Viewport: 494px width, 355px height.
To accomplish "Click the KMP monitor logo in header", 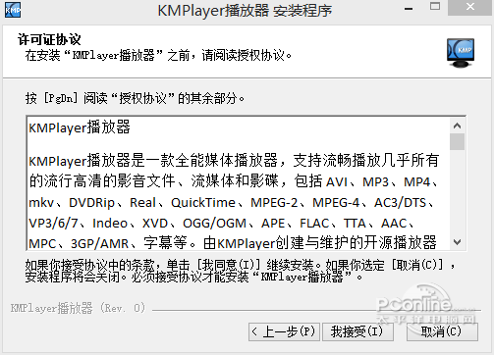I will pos(461,53).
